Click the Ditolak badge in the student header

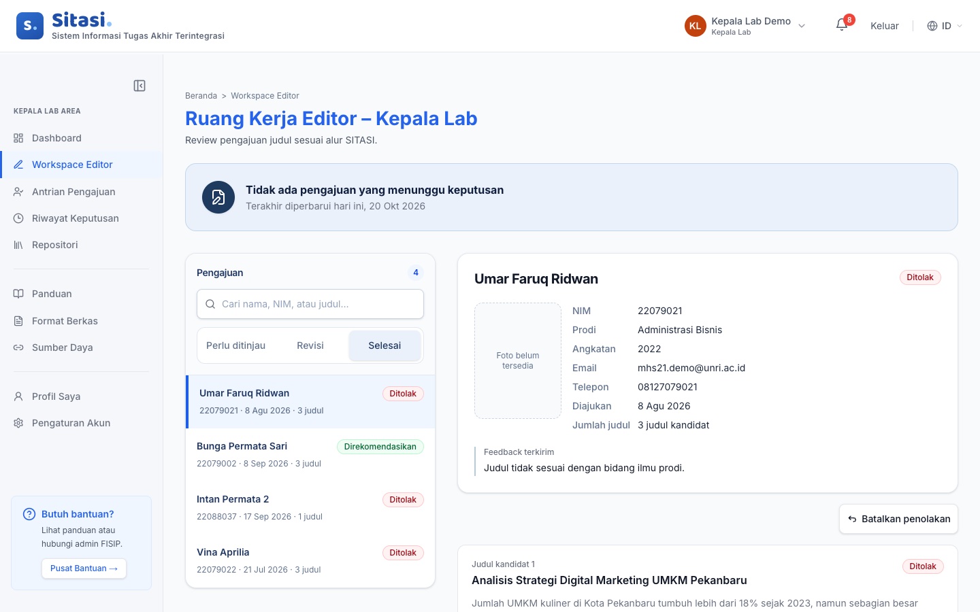pyautogui.click(x=920, y=277)
